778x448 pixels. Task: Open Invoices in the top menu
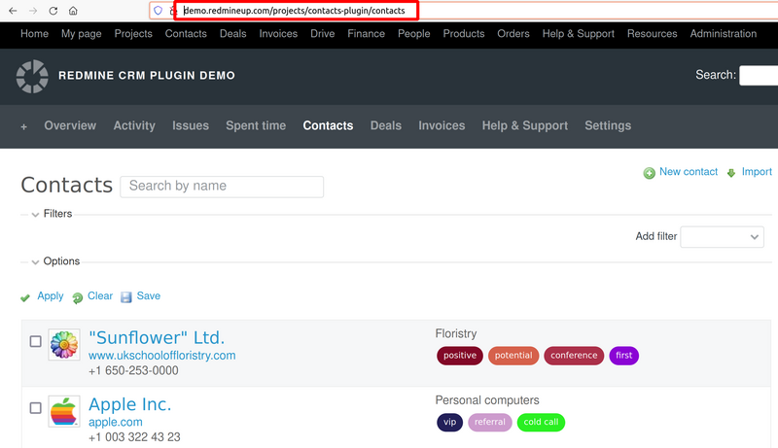pyautogui.click(x=278, y=33)
